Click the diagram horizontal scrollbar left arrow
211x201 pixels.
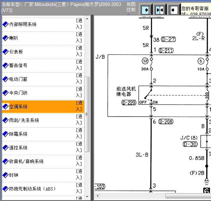[98, 196]
